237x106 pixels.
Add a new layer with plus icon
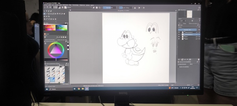coord(179,59)
